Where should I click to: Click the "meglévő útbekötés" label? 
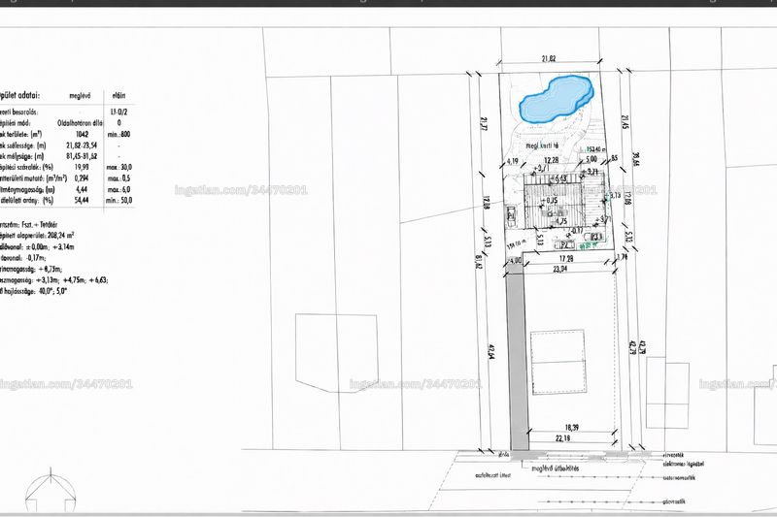555,469
